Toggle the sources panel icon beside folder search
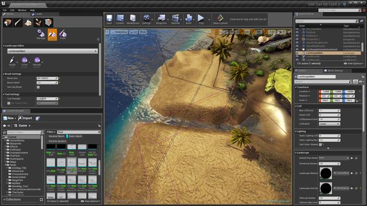Image resolution: width=367 pixels, height=206 pixels. pyautogui.click(x=5, y=132)
